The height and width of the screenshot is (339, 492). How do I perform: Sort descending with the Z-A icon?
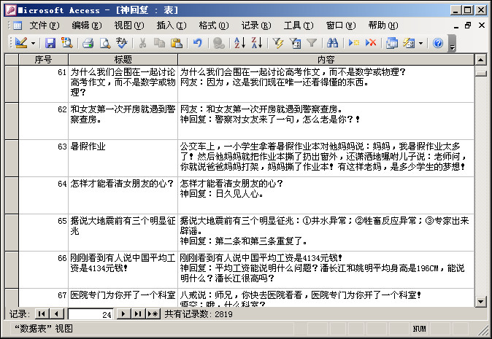[257, 43]
